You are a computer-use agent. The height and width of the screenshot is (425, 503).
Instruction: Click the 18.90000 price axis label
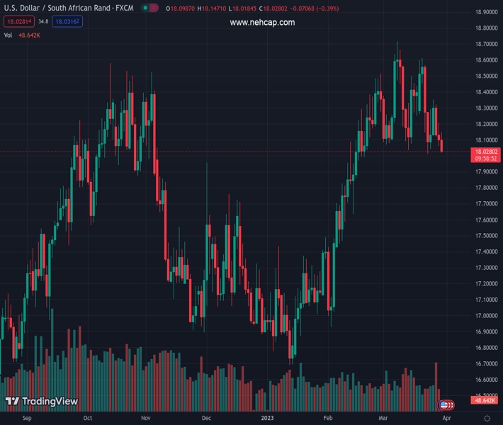[486, 12]
